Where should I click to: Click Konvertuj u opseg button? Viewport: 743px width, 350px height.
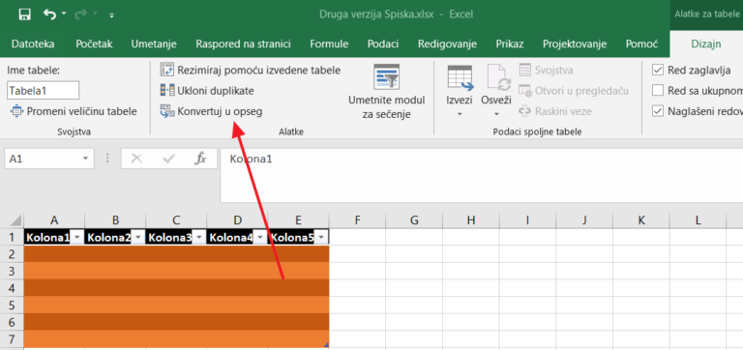[211, 111]
